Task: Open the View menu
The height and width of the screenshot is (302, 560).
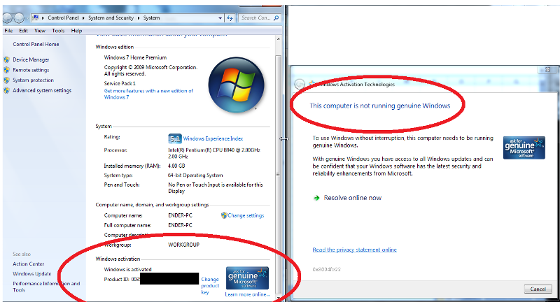Action: (40, 31)
